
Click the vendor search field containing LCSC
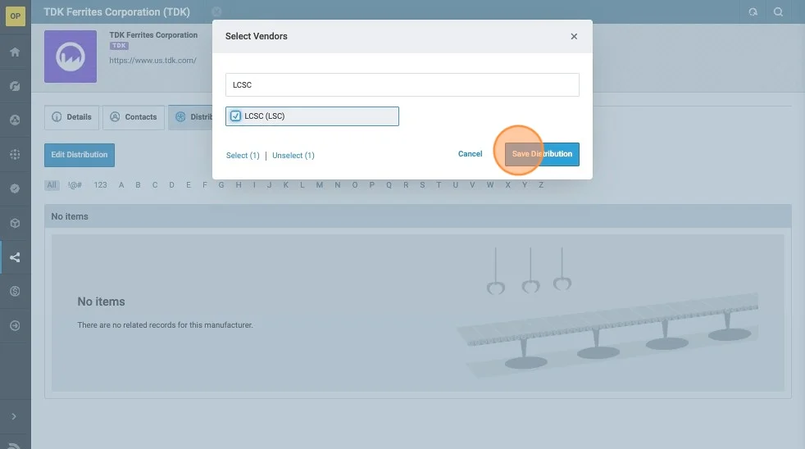(x=402, y=84)
